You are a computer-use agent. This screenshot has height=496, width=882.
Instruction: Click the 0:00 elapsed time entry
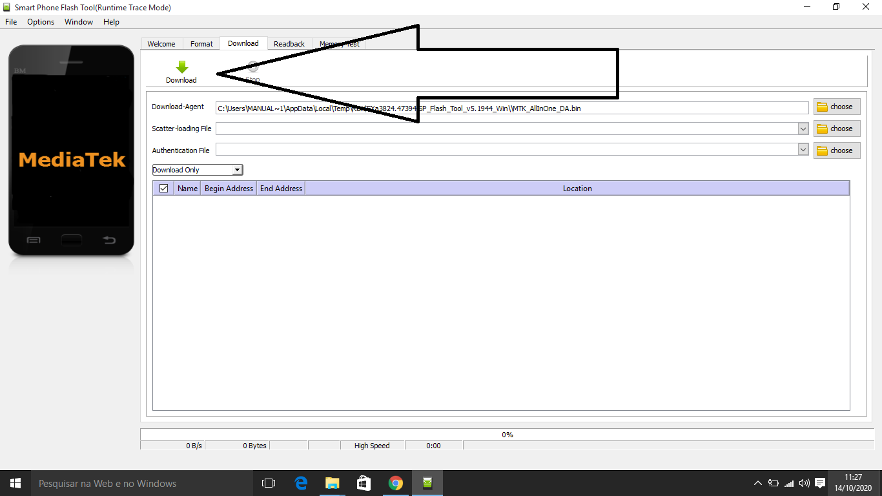(434, 446)
